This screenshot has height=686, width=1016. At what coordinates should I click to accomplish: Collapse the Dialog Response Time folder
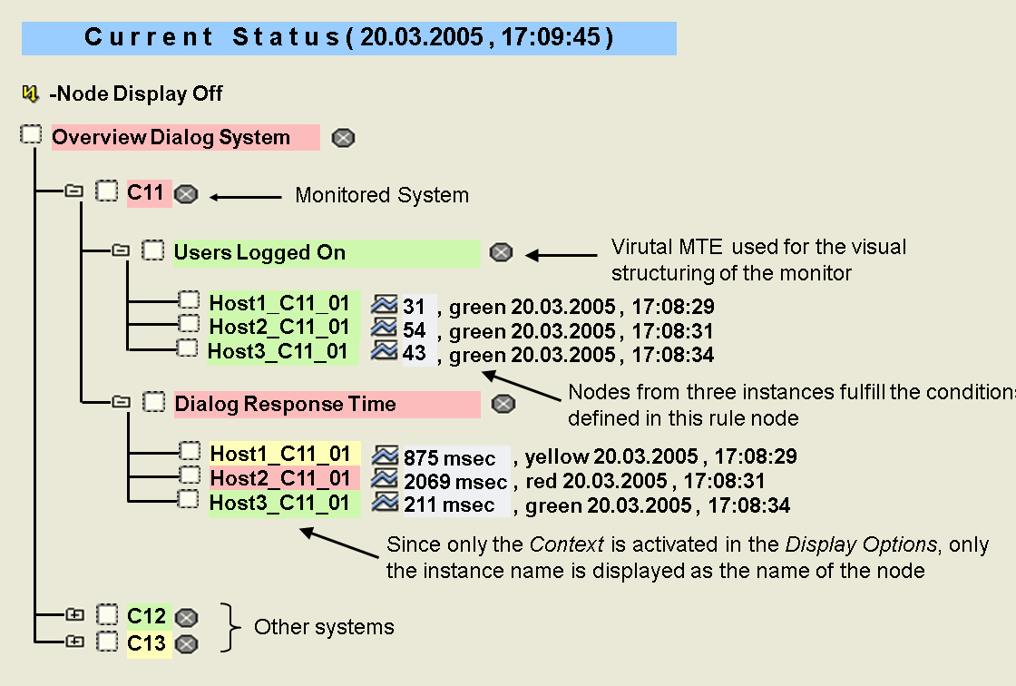click(x=121, y=401)
